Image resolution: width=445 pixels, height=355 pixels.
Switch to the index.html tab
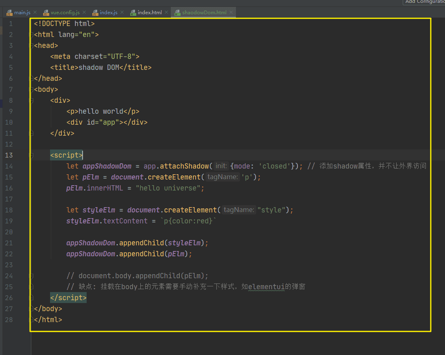149,13
